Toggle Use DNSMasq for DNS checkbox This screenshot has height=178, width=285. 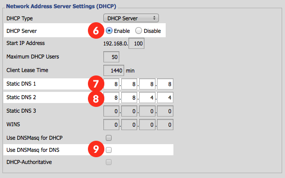coord(109,150)
